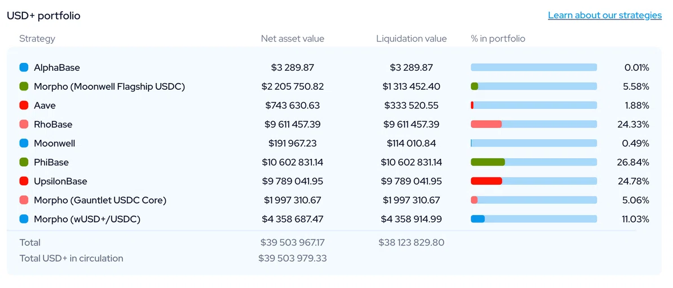673x288 pixels.
Task: Click the PhiBase portfolio percentage bar
Action: 534,162
